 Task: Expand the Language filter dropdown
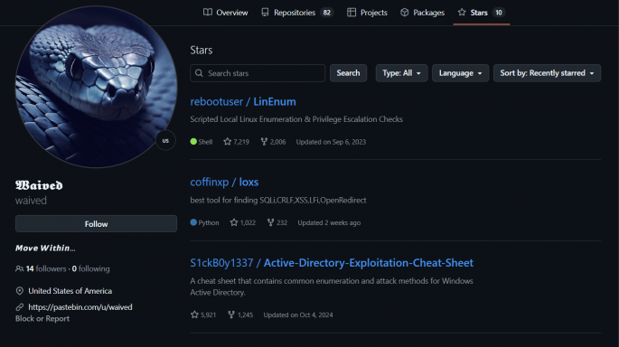pos(460,73)
